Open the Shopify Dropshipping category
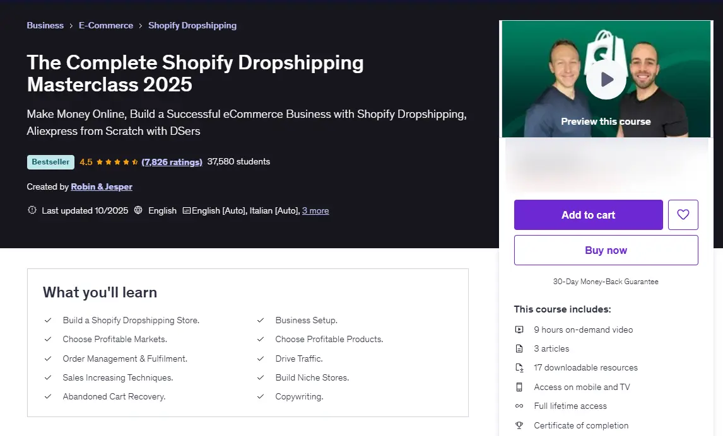 click(x=192, y=25)
